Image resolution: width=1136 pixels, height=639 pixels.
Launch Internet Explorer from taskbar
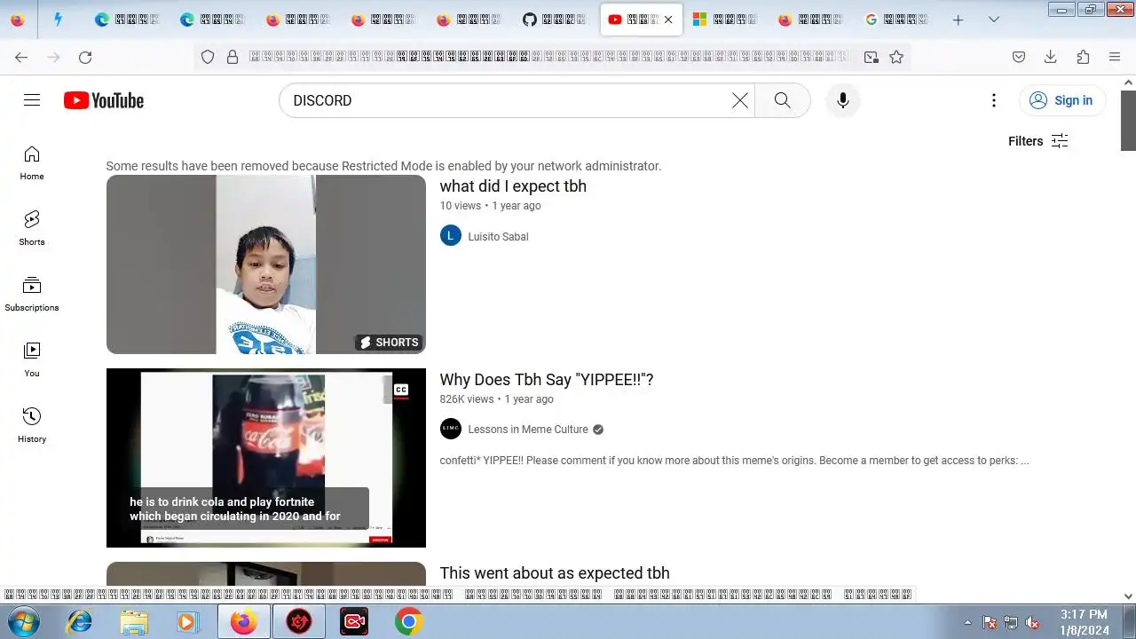point(80,622)
